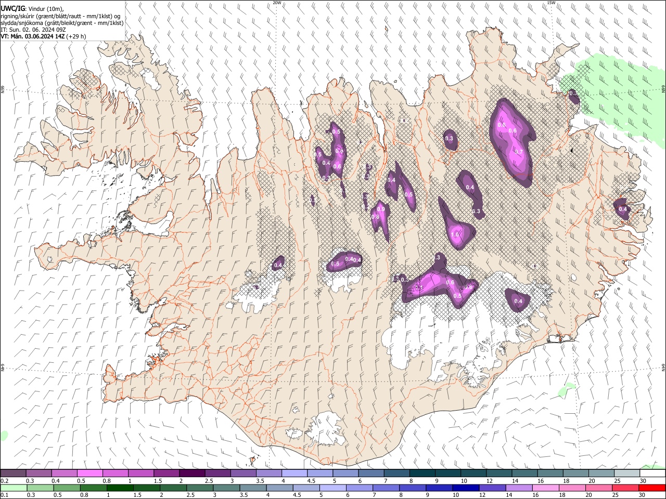The image size is (666, 499).
Task: Select the 'VT: Mán. 03.06.2024 14Z' valid time
Action: [x=33, y=36]
